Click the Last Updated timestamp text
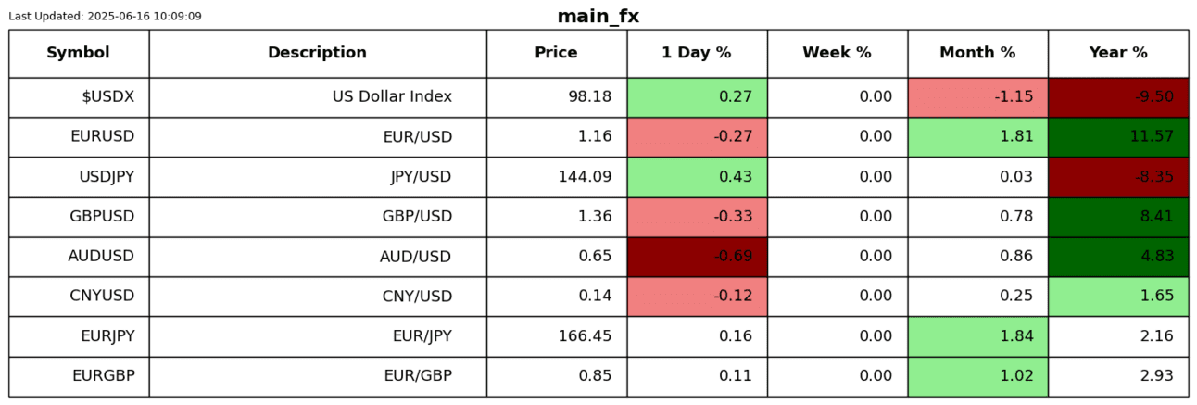 click(105, 17)
